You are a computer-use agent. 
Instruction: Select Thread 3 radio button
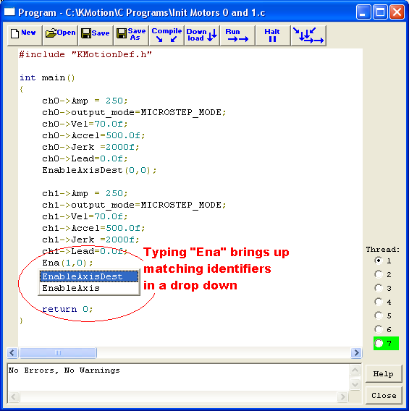point(379,288)
